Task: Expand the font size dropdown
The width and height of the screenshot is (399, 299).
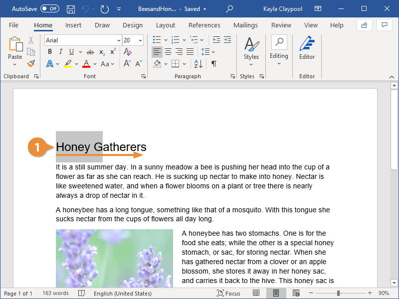Action: (x=140, y=40)
